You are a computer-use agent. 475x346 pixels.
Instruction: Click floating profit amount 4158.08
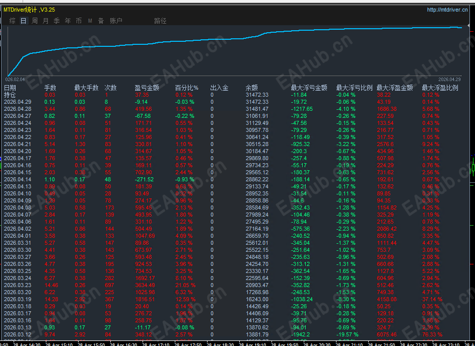pyautogui.click(x=387, y=299)
